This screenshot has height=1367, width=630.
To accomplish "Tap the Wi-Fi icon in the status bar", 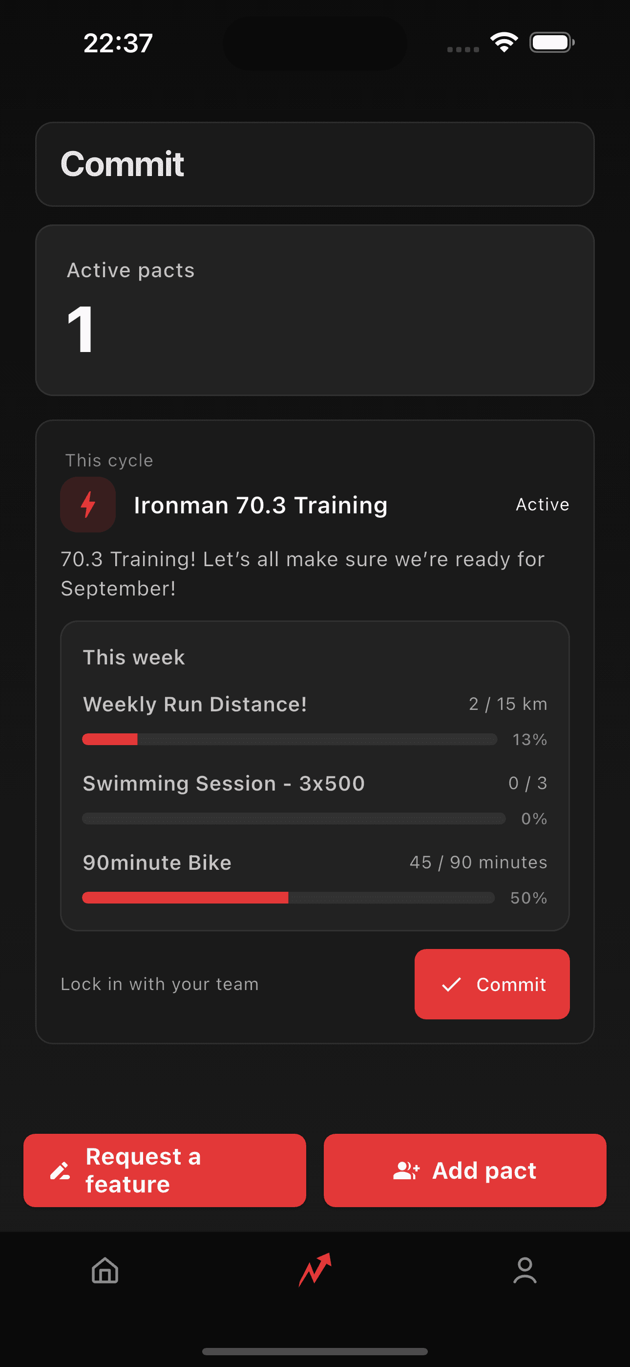I will pos(504,42).
